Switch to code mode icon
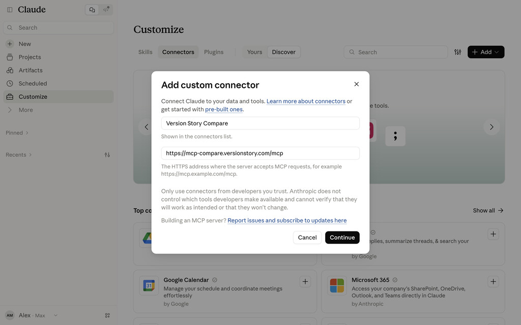521x325 pixels. [x=106, y=10]
